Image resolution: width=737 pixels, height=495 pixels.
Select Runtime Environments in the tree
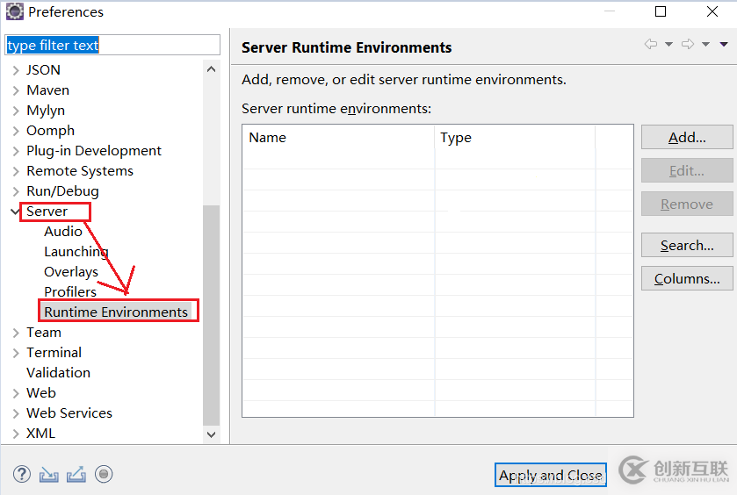tap(116, 312)
